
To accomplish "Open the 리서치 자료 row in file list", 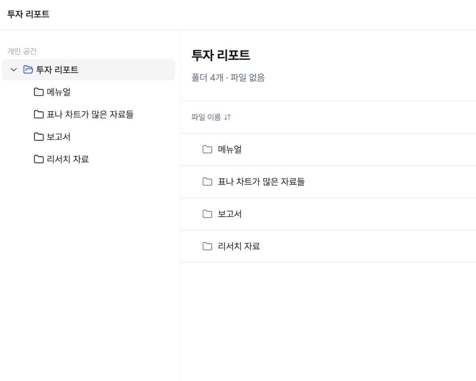I will click(328, 246).
